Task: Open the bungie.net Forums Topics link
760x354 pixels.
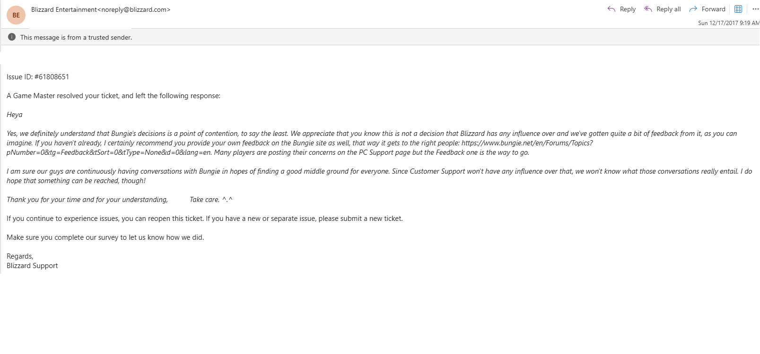Action: [527, 143]
